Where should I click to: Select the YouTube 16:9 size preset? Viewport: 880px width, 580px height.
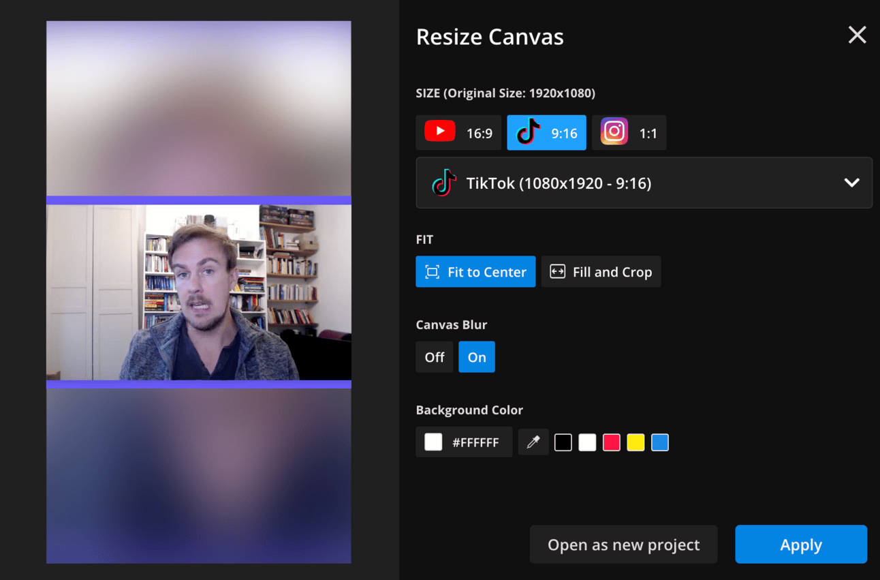coord(458,133)
